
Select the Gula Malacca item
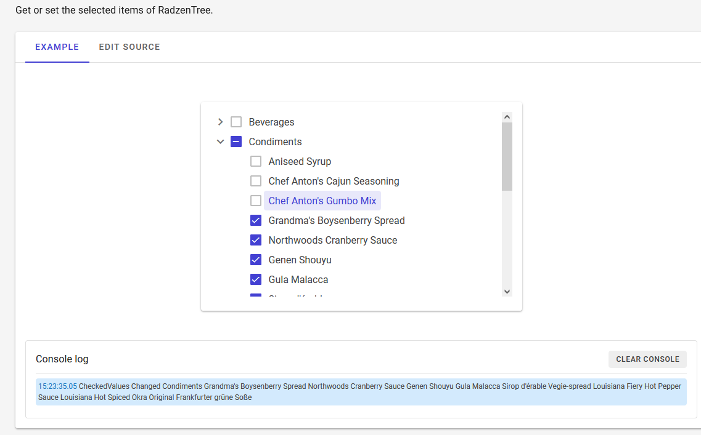pos(298,279)
